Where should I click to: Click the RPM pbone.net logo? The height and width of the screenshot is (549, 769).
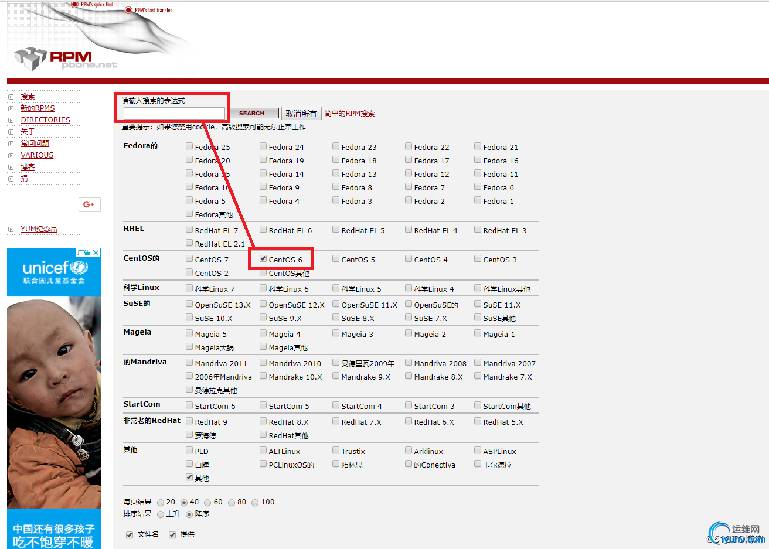(66, 59)
